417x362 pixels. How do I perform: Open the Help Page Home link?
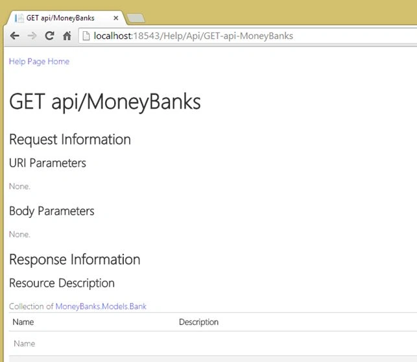coord(39,62)
